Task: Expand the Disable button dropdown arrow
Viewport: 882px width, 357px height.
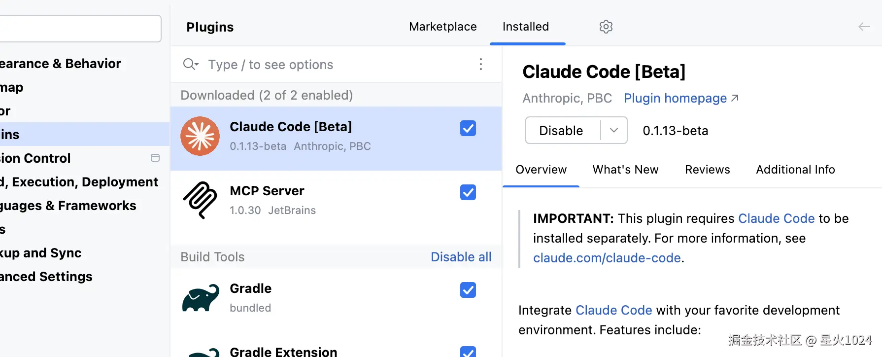Action: [x=614, y=130]
